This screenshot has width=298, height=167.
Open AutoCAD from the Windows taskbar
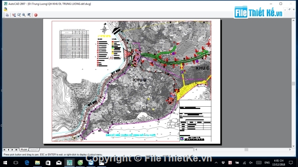tap(69, 163)
